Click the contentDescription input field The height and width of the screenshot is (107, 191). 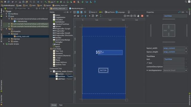174,67
